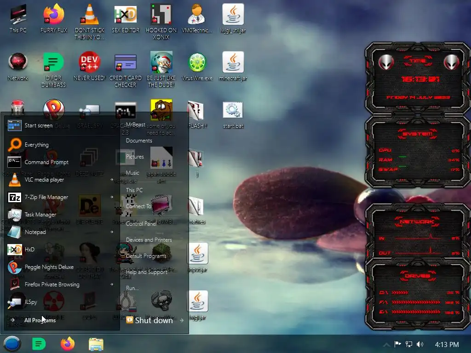Click the SYSTEM monitor gadget panel
Viewport: 471px width, 353px height.
tap(418, 152)
